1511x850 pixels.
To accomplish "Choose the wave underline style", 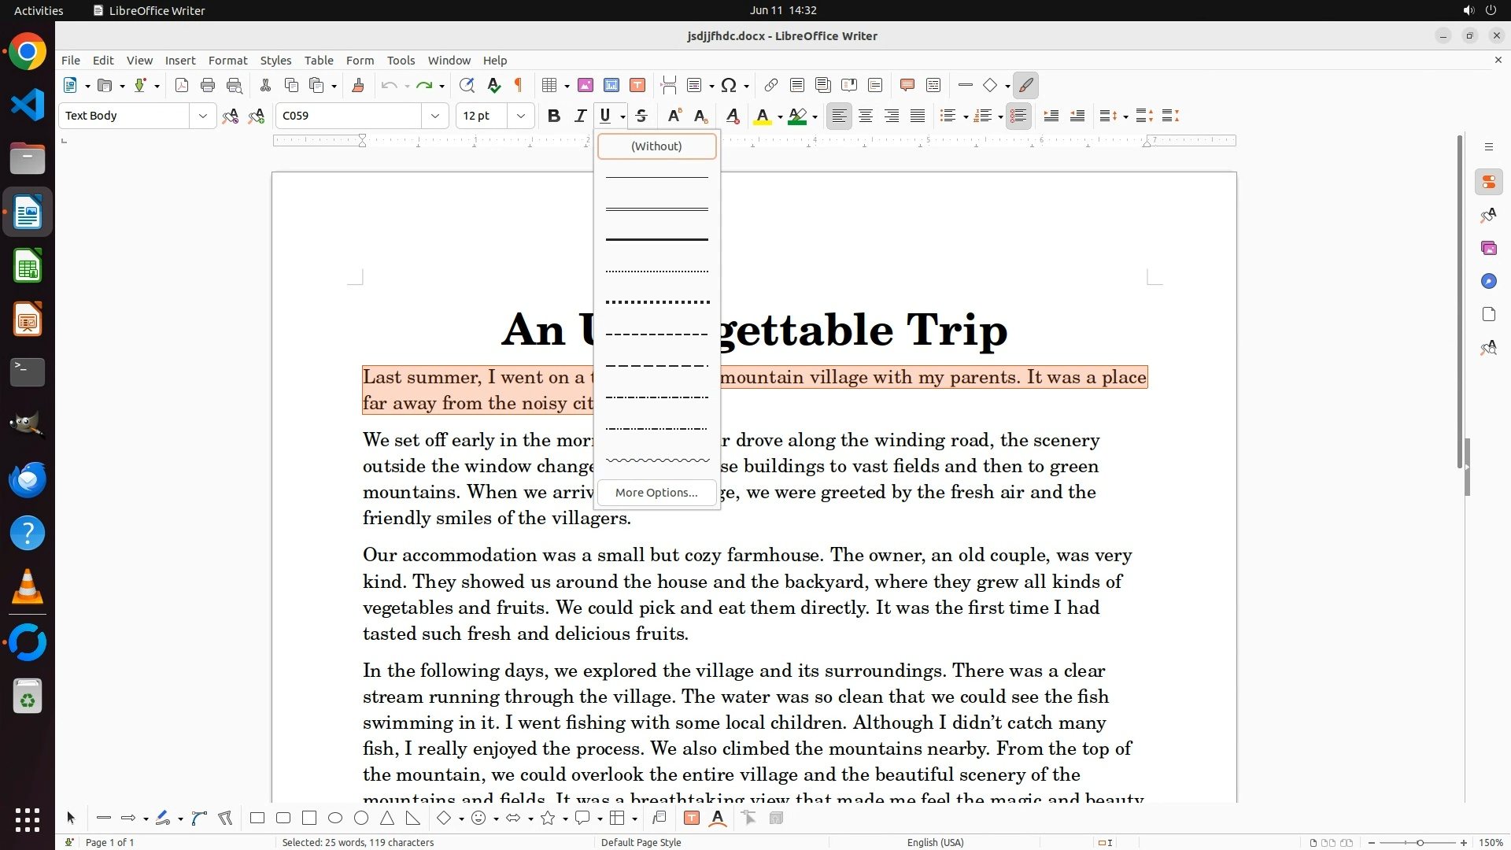I will pos(656,460).
